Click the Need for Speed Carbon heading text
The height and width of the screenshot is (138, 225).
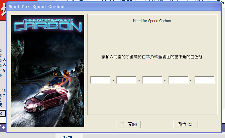tap(152, 21)
